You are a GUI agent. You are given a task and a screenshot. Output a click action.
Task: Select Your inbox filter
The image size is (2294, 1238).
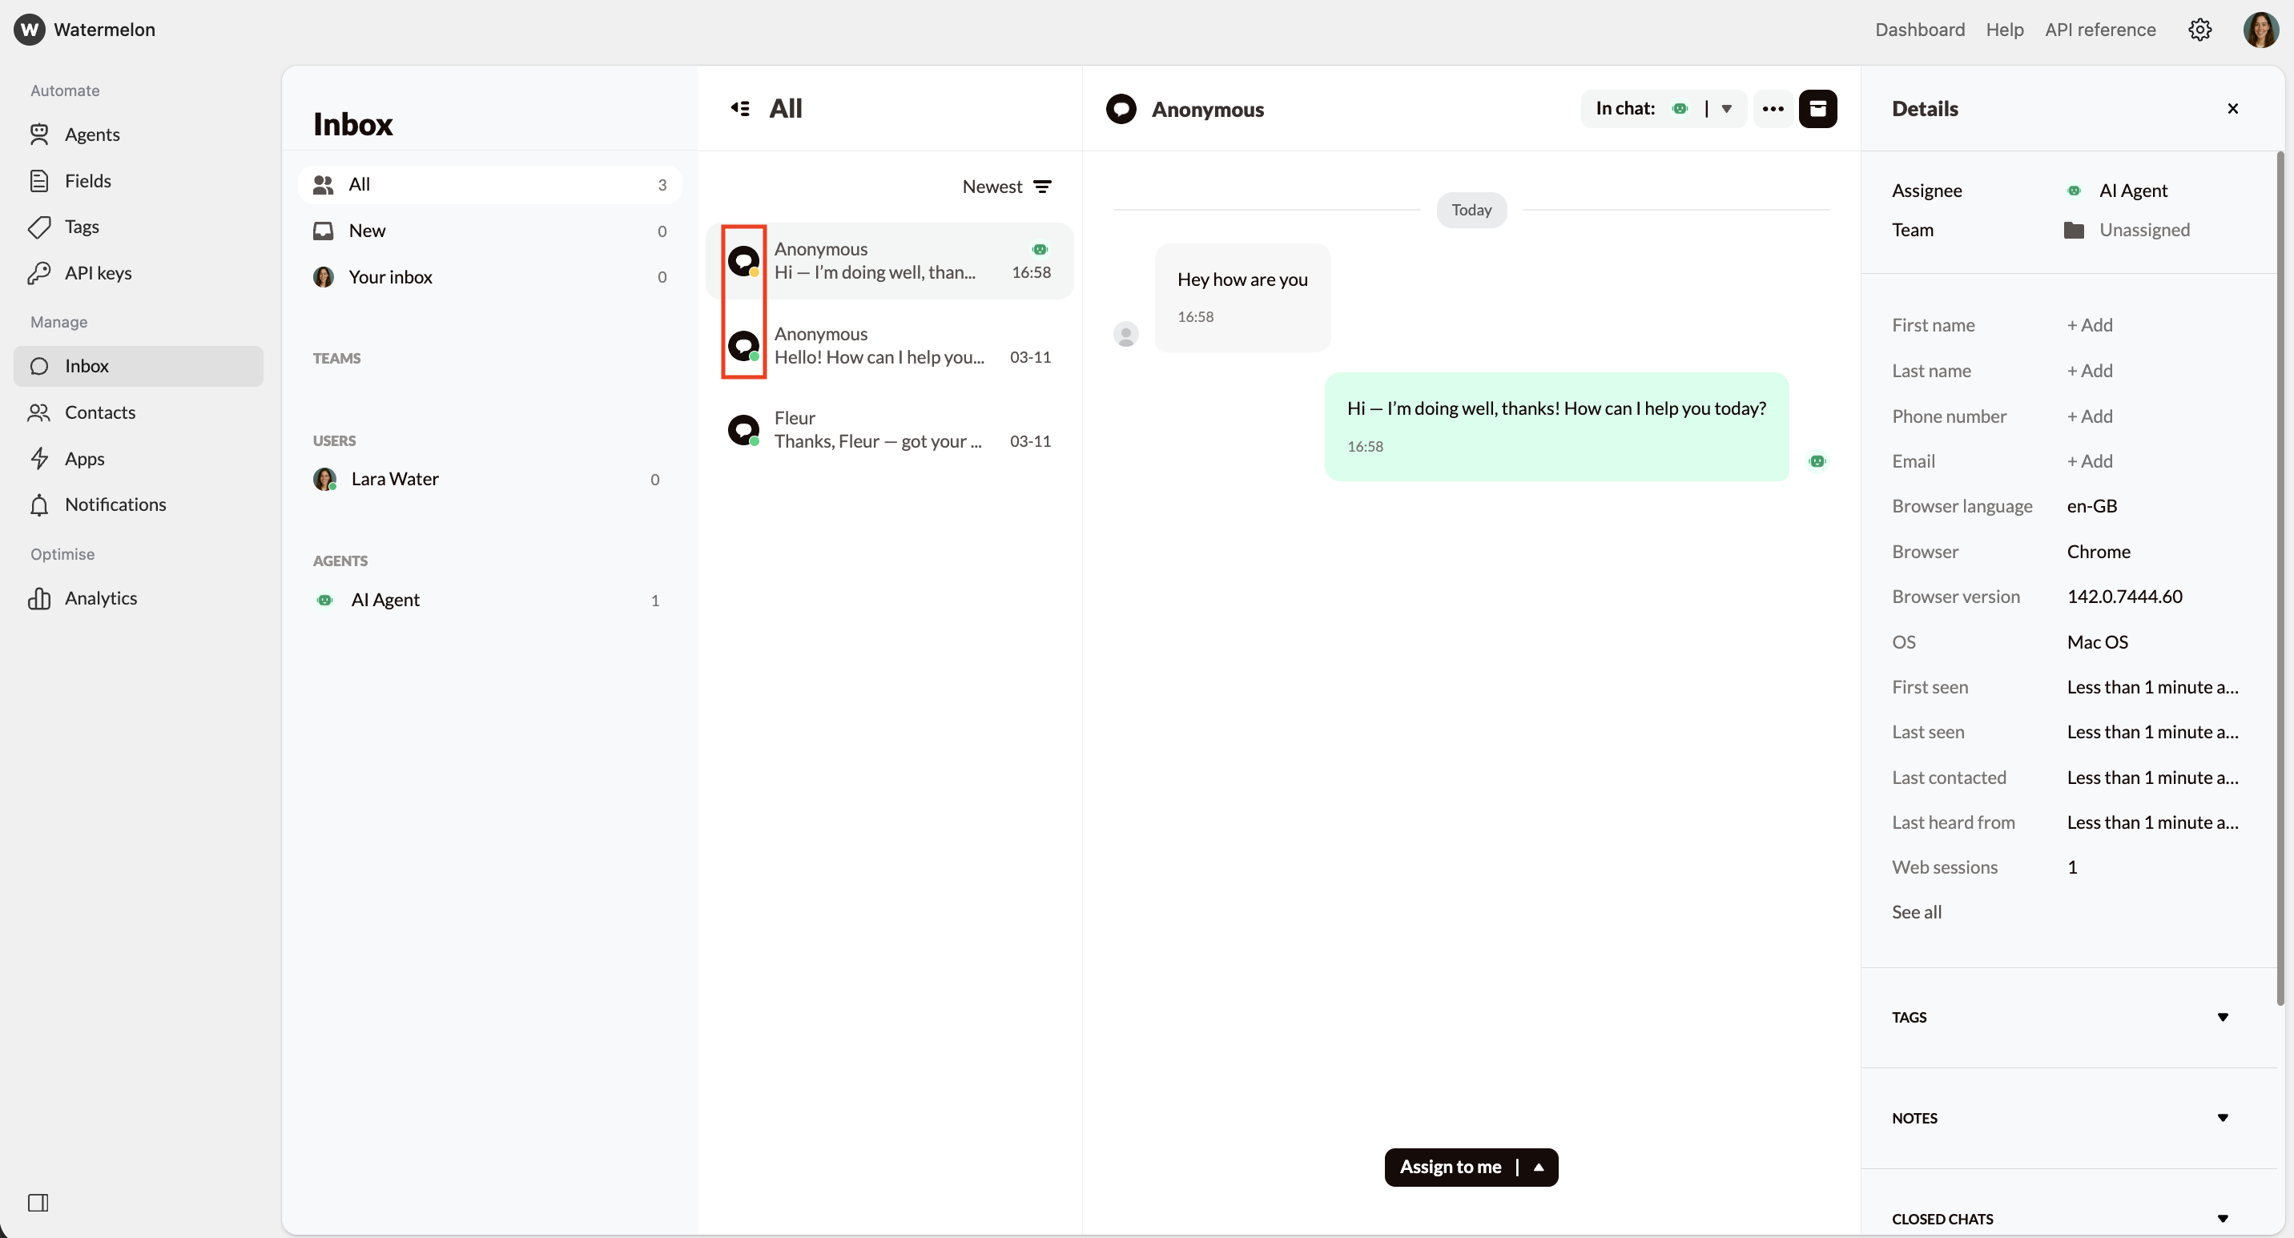point(390,277)
